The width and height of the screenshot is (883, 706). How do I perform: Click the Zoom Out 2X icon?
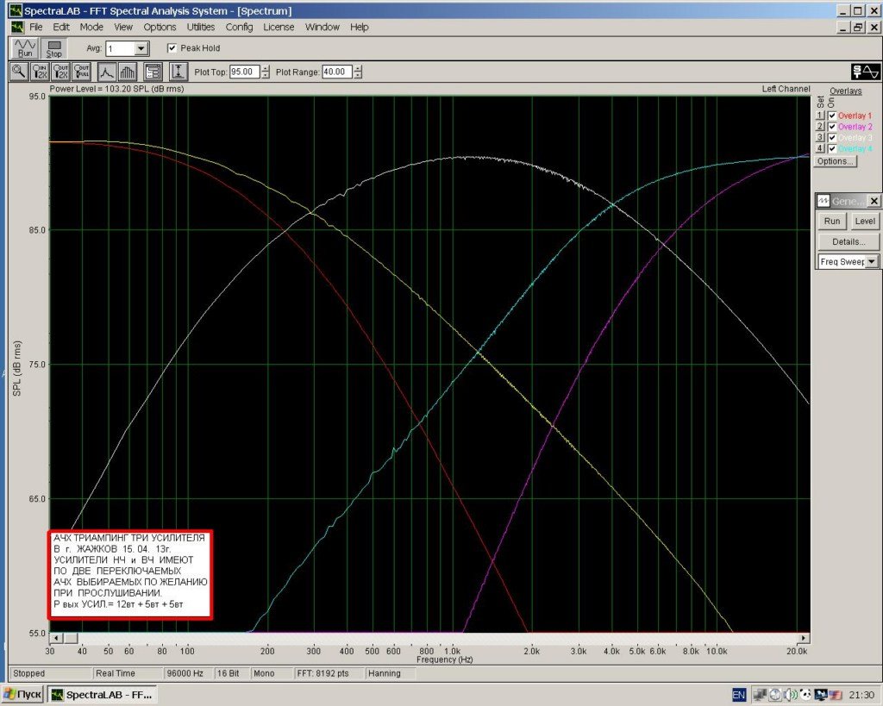point(61,72)
